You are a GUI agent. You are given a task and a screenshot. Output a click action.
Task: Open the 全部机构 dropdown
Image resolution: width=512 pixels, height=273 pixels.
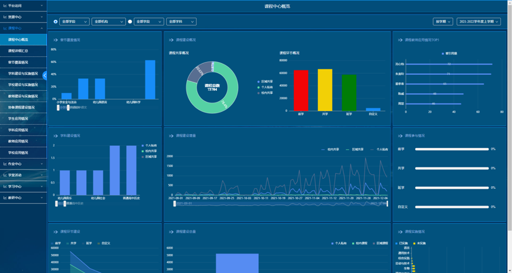coord(109,22)
